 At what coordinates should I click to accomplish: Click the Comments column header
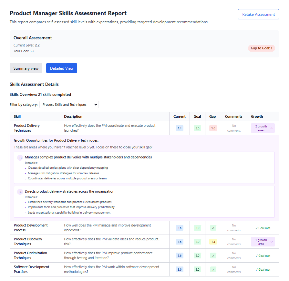[233, 116]
